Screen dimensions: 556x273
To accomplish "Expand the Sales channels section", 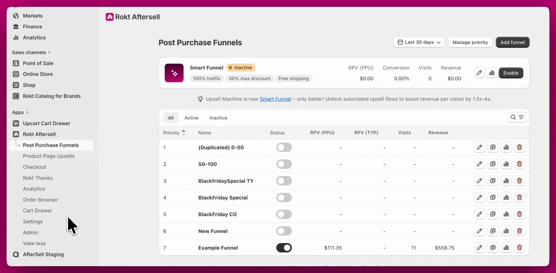I will pyautogui.click(x=31, y=52).
